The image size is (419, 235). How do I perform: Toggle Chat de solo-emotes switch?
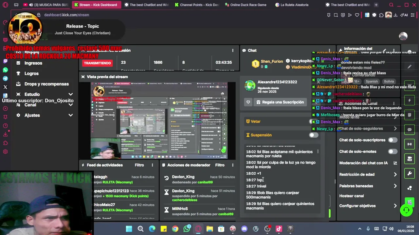click(x=392, y=151)
